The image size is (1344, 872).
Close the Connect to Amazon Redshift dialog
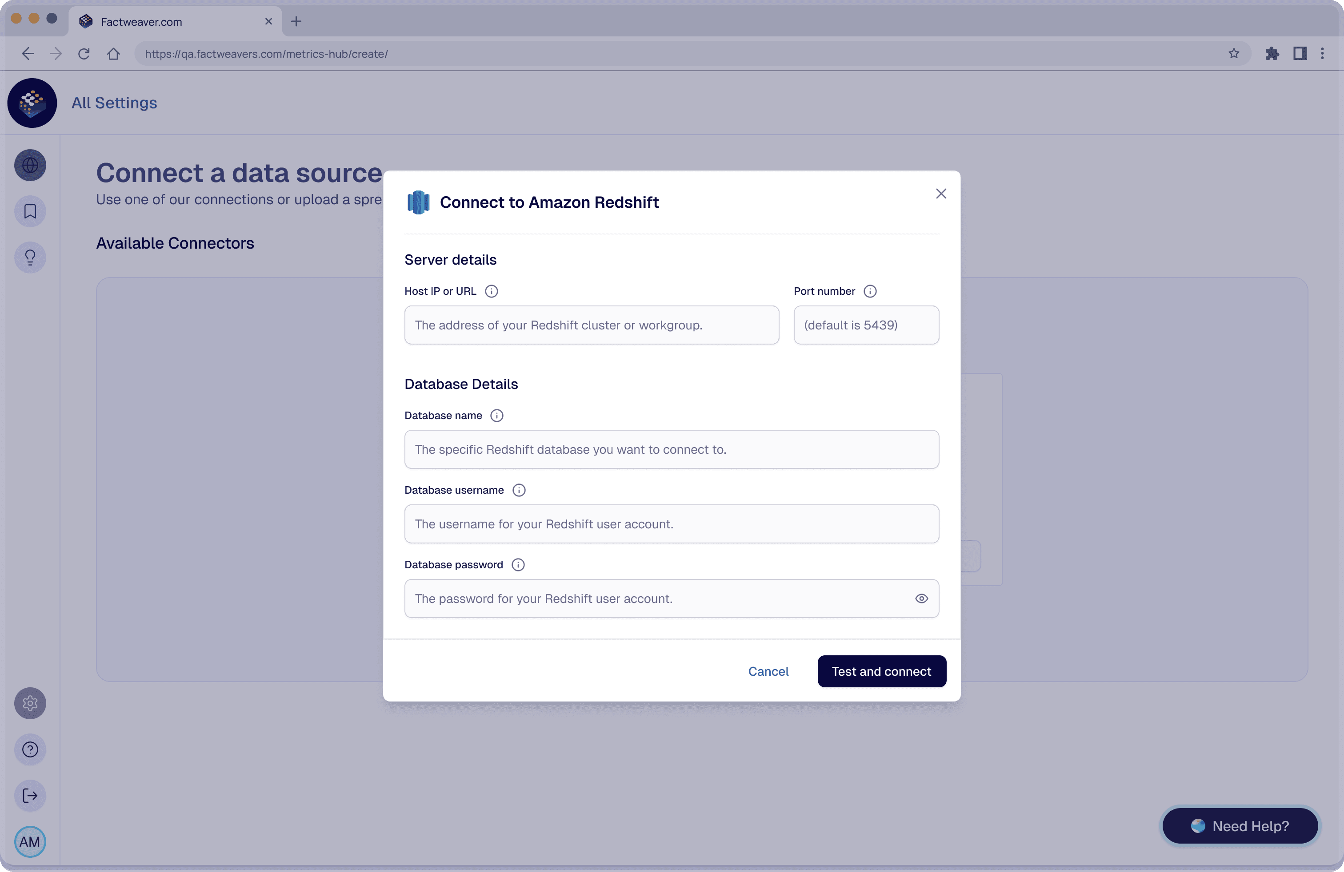(941, 194)
